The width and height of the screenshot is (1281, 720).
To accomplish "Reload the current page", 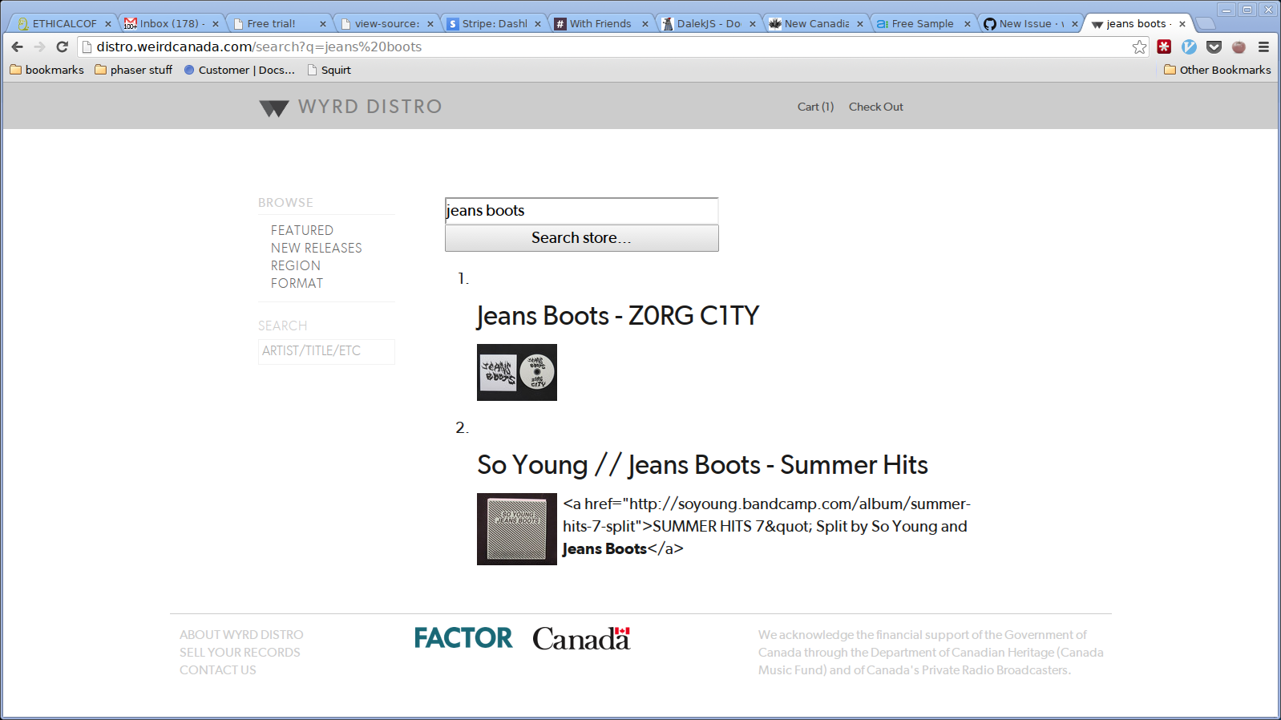I will [x=62, y=47].
